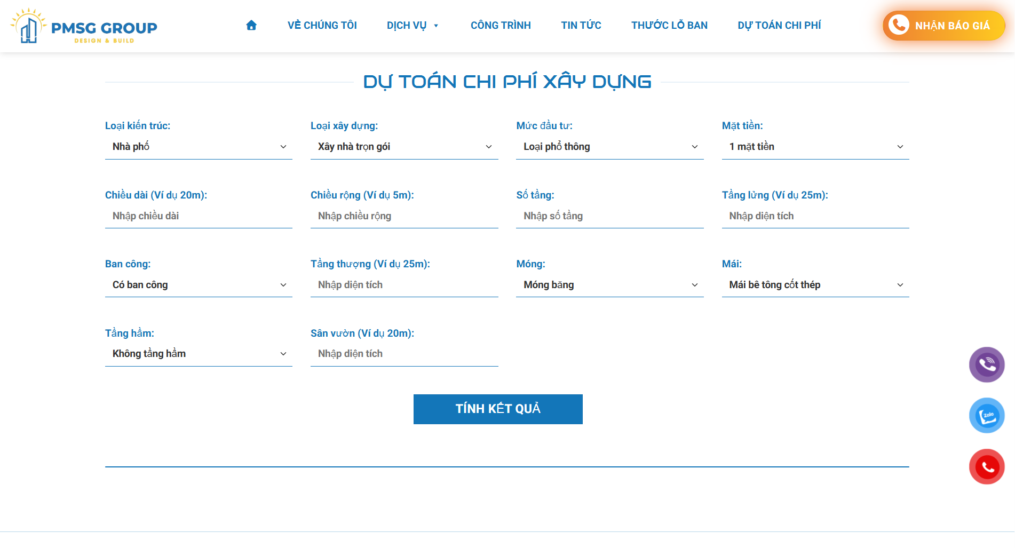Expand the Móng foundation dropdown
This screenshot has height=548, width=1015.
pyautogui.click(x=609, y=285)
